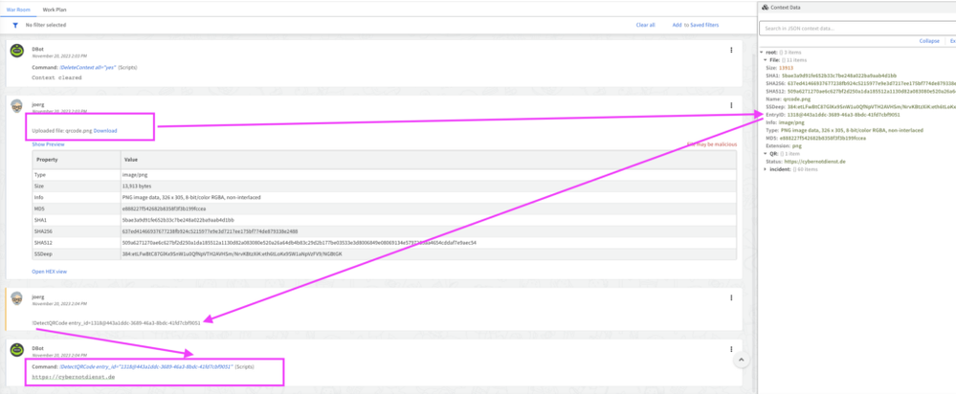Select the SHA1 hash value in the table

[178, 220]
